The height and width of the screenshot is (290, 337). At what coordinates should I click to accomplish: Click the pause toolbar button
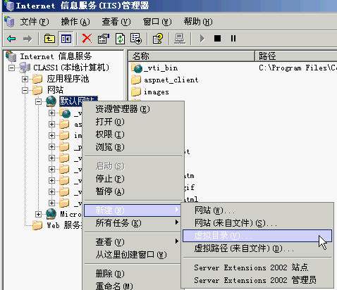(x=233, y=39)
